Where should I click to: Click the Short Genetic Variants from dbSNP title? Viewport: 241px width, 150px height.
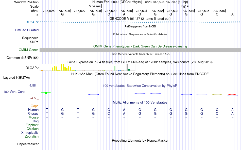point(140,54)
